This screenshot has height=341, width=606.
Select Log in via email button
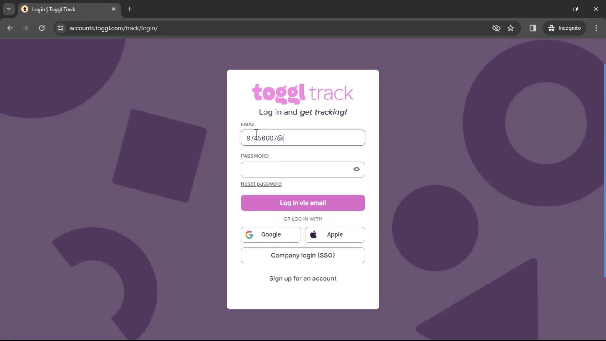[x=303, y=203]
